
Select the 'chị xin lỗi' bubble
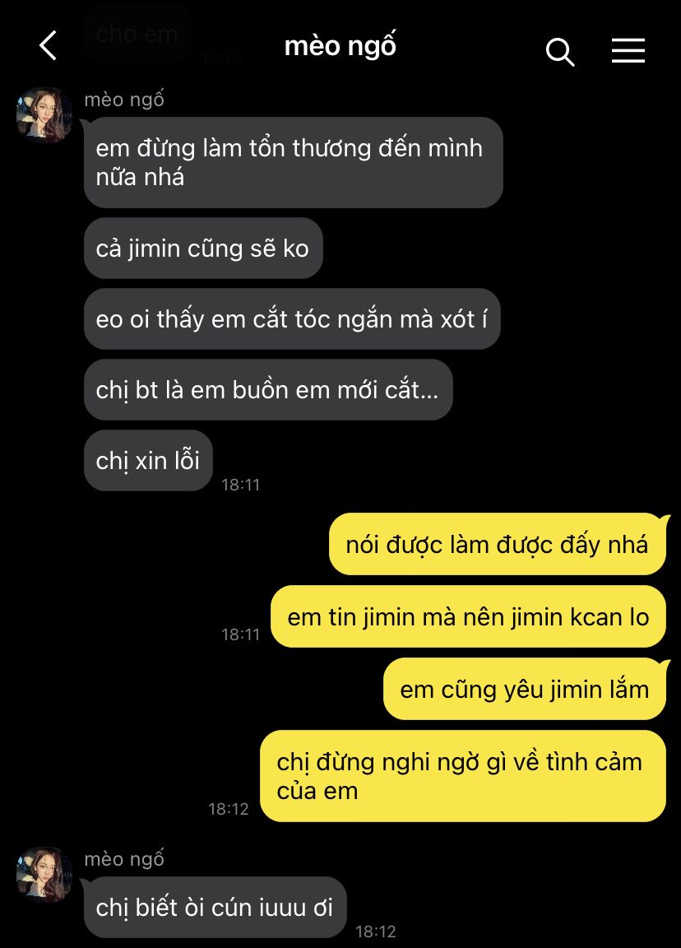148,461
